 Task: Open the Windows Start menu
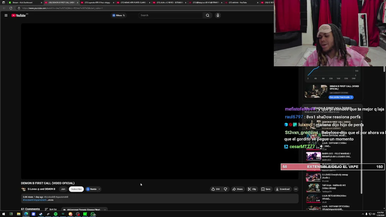[x=4, y=214]
